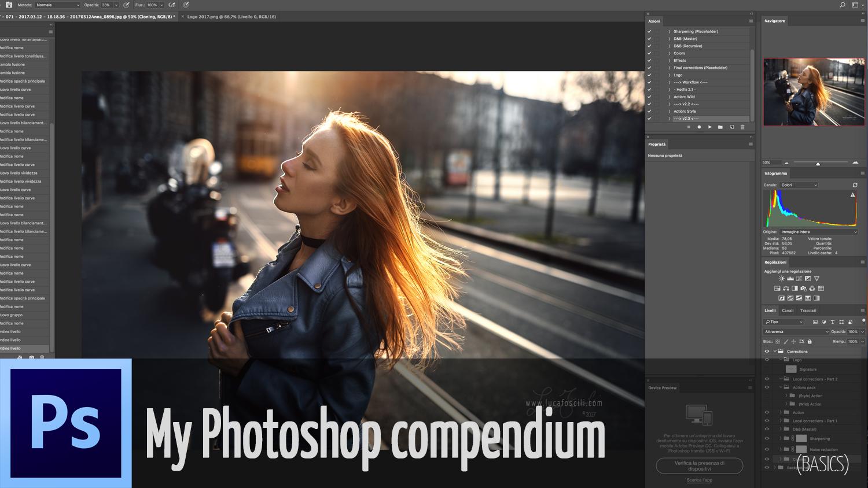The image size is (868, 488).
Task: Lock all with the padlock icon
Action: click(x=810, y=342)
